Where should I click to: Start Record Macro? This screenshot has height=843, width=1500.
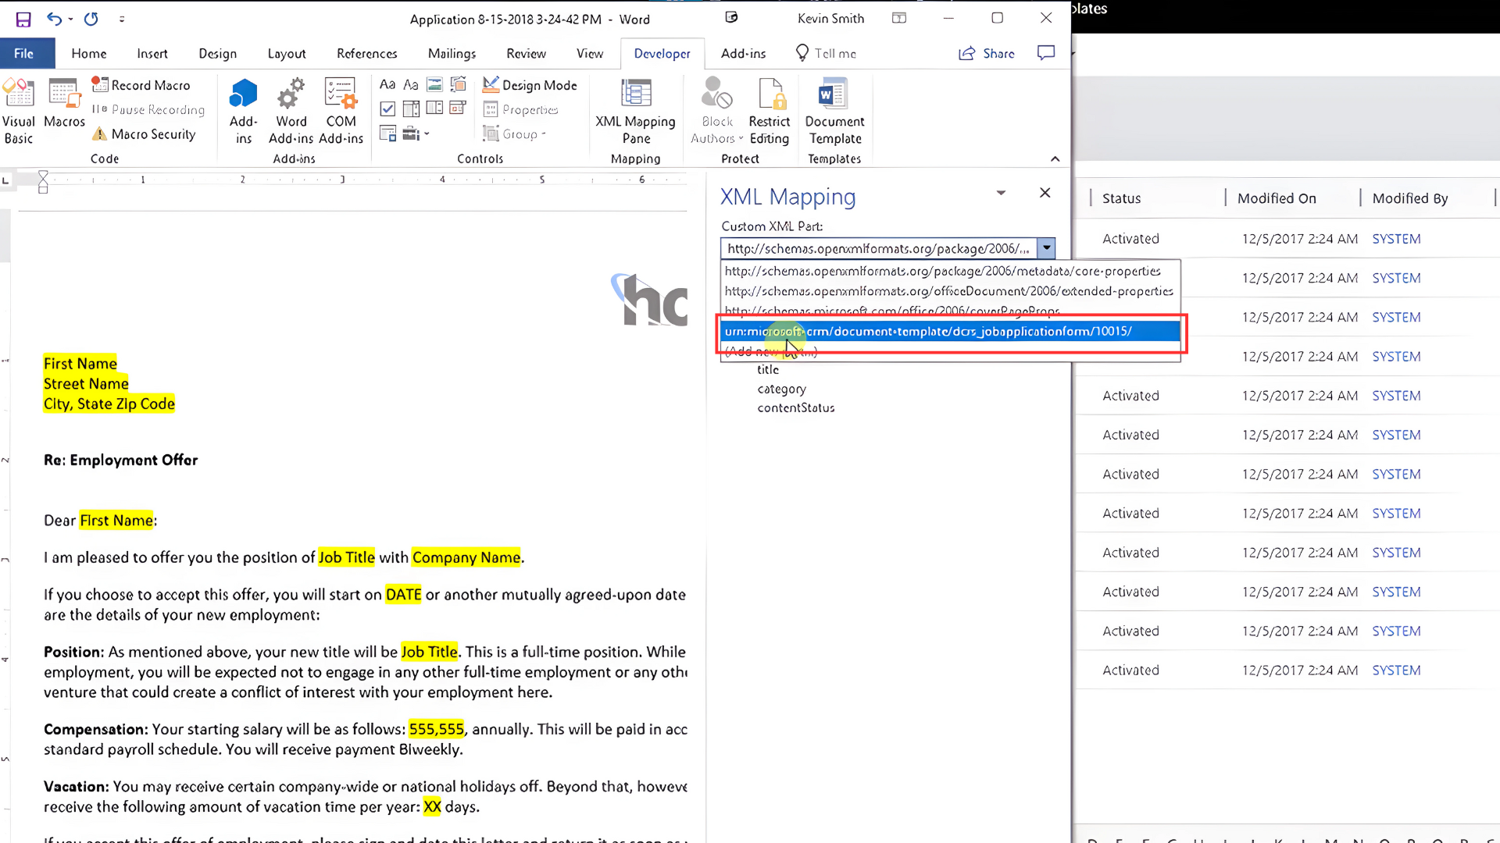point(141,85)
